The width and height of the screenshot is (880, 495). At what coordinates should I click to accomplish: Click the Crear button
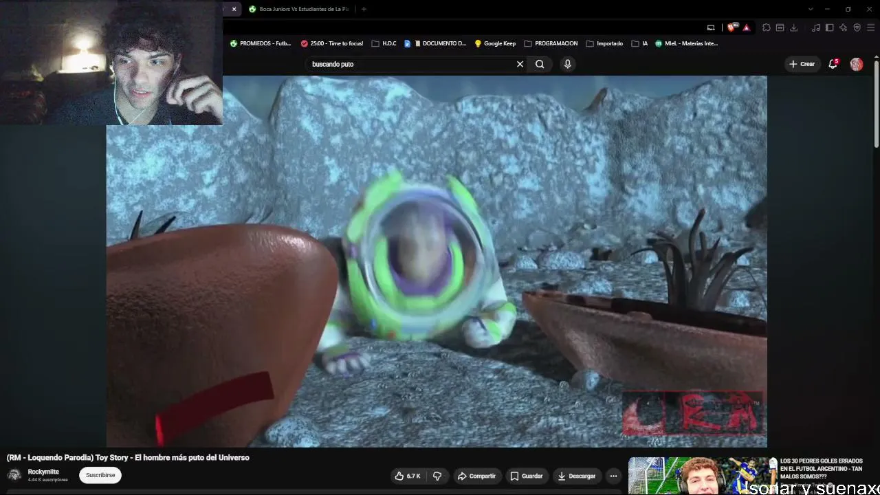coord(802,64)
